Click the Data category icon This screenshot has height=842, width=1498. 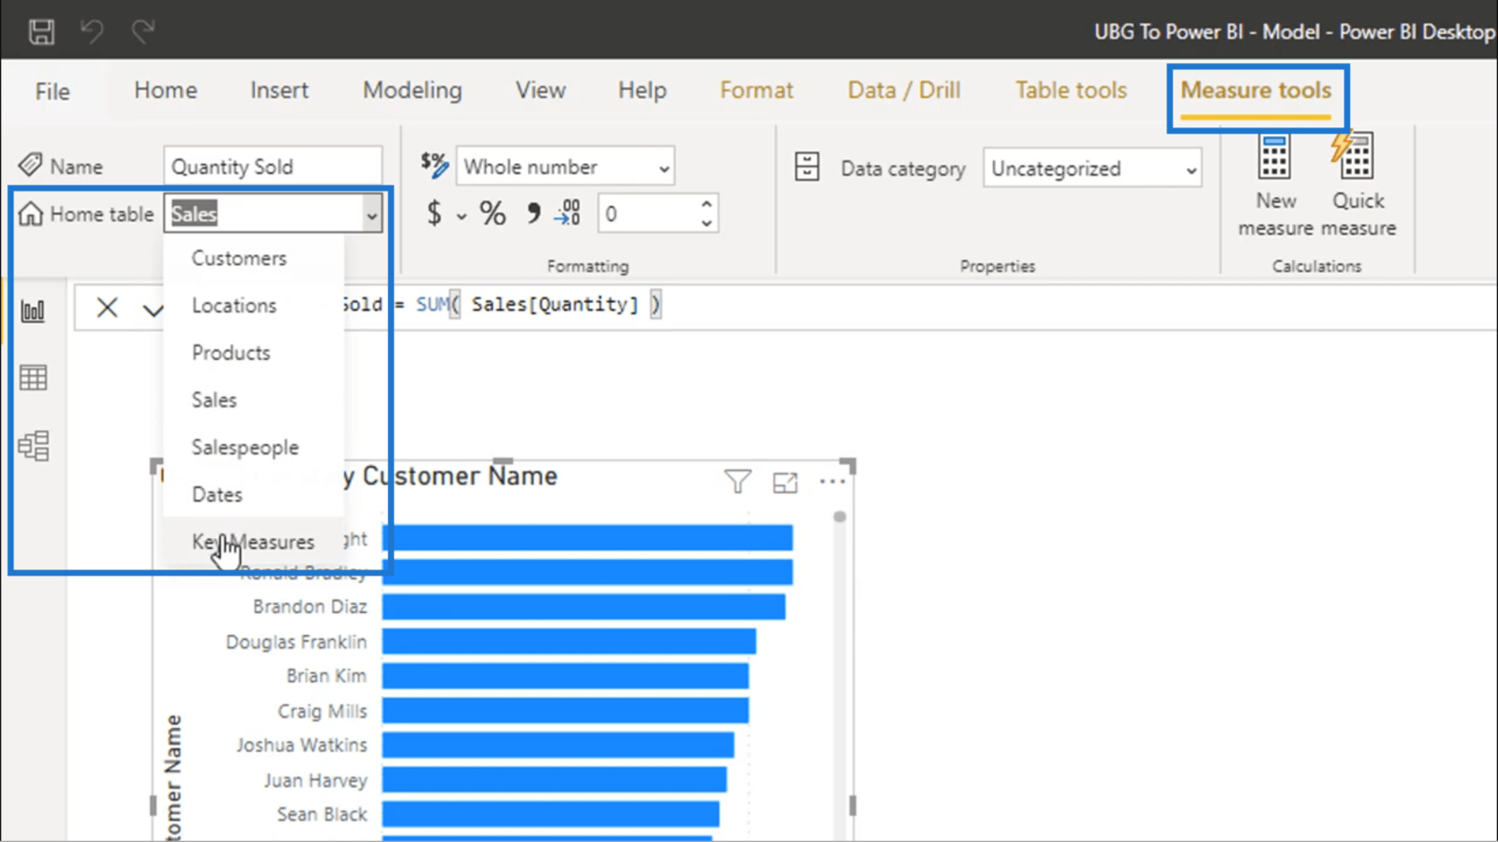pyautogui.click(x=807, y=167)
